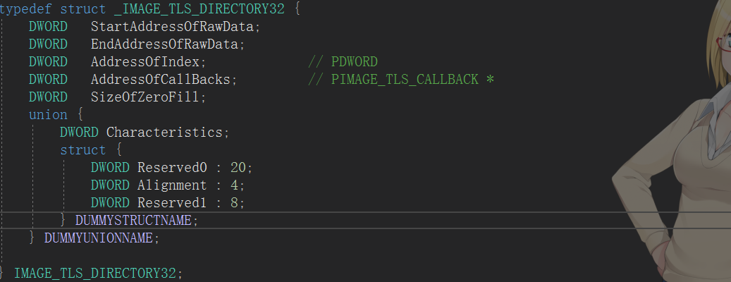This screenshot has height=282, width=731.
Task: Click the nested struct keyword inside union
Action: pyautogui.click(x=82, y=150)
